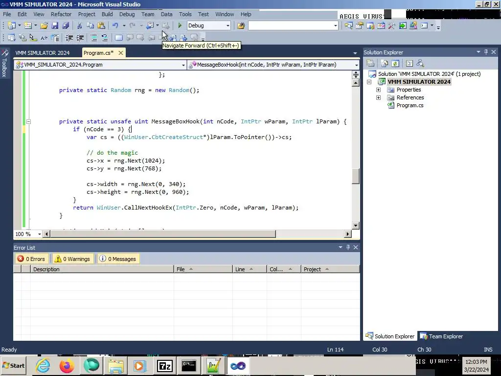Screen dimensions: 501x376
Task: Toggle the 0 Messages filter button
Action: click(x=118, y=258)
